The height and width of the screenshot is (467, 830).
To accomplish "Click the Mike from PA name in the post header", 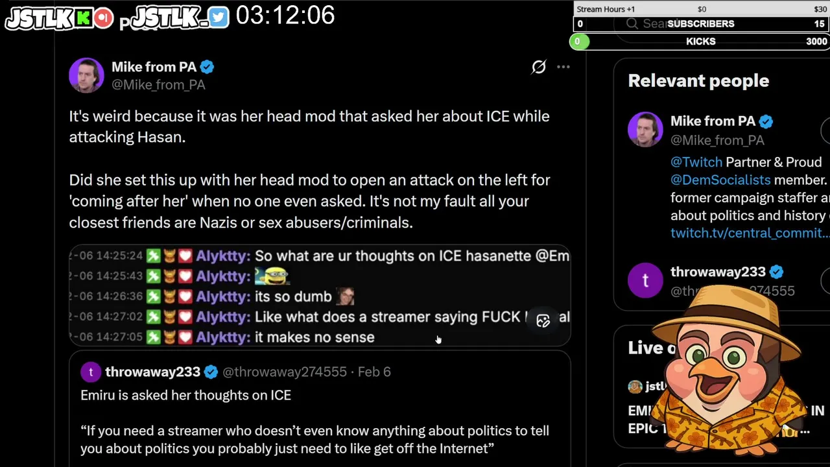I will tap(154, 67).
